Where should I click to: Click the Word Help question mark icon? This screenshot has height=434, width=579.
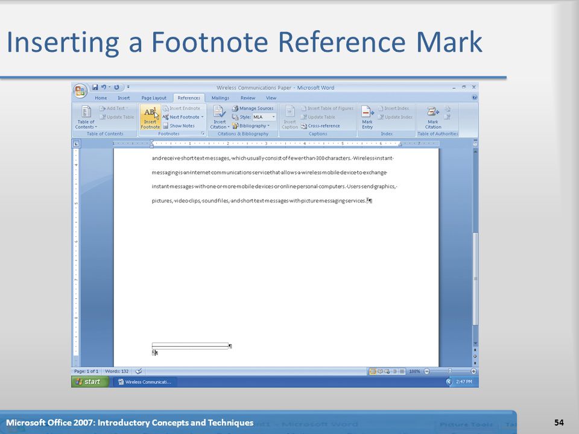point(475,98)
